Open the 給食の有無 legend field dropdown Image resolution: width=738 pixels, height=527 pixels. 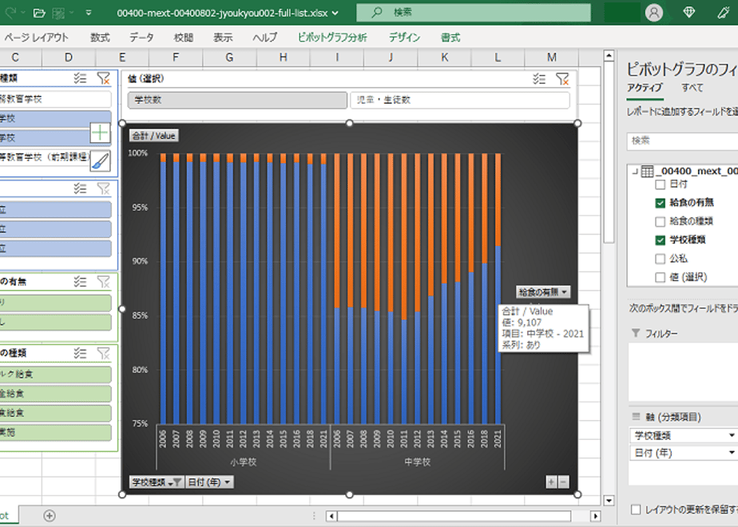click(x=544, y=292)
